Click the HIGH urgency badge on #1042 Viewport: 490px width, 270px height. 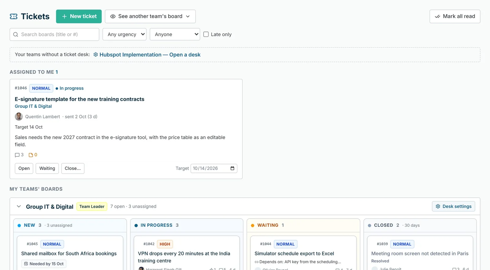click(x=165, y=244)
